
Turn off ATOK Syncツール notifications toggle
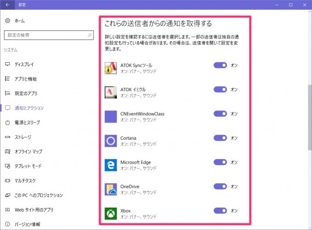point(220,65)
